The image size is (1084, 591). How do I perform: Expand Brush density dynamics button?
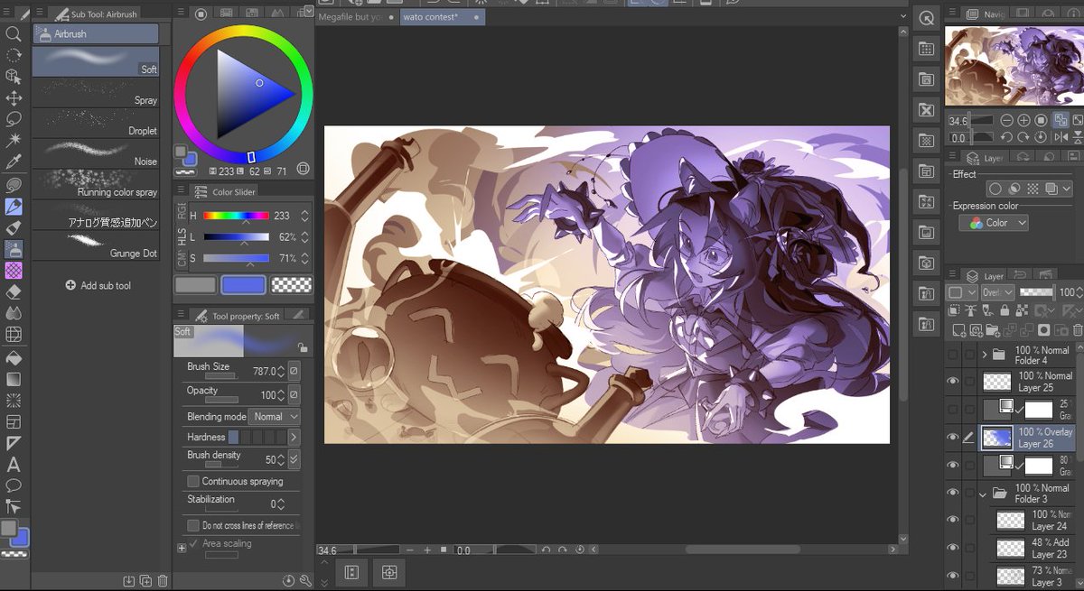(293, 459)
